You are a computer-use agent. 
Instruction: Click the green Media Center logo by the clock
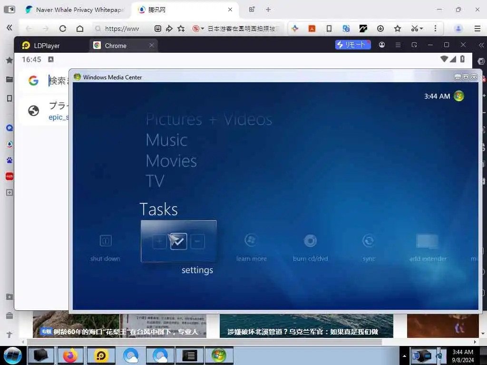(x=459, y=96)
